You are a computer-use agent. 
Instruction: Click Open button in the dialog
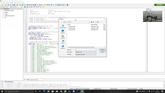(102, 50)
